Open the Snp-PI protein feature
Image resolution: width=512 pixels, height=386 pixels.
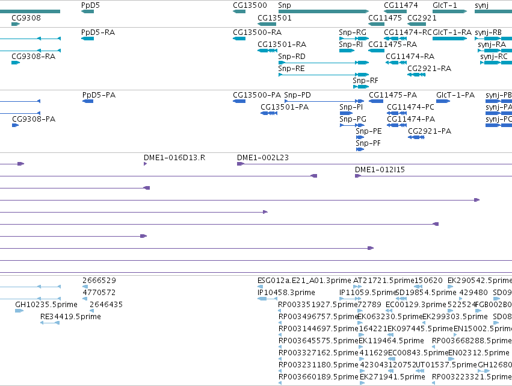click(x=346, y=113)
